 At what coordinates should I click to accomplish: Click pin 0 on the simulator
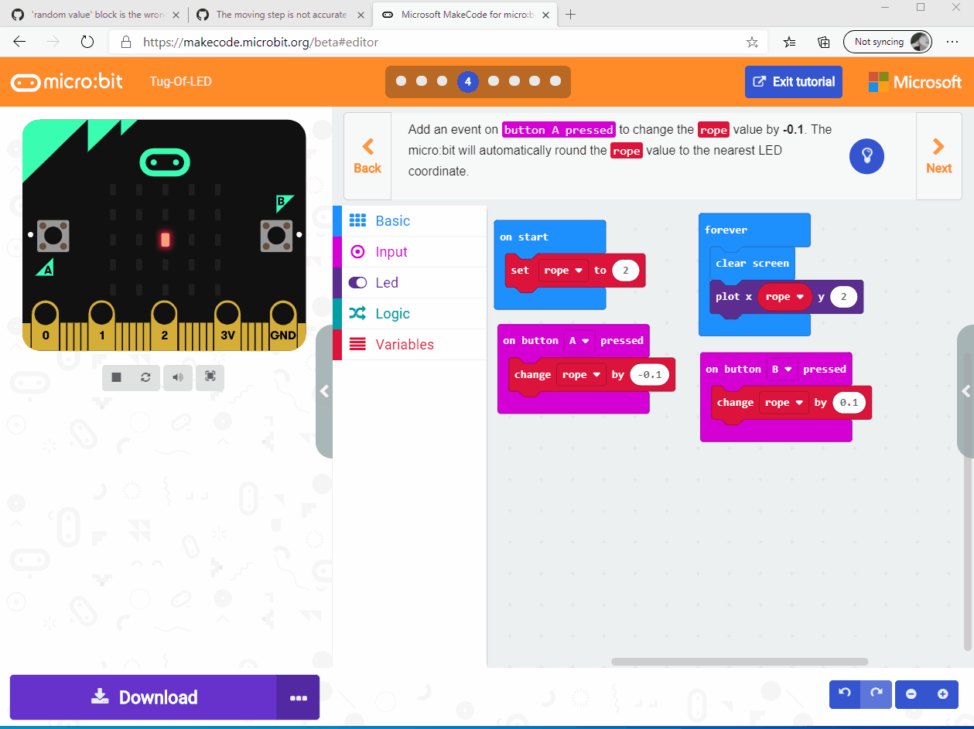click(x=46, y=325)
